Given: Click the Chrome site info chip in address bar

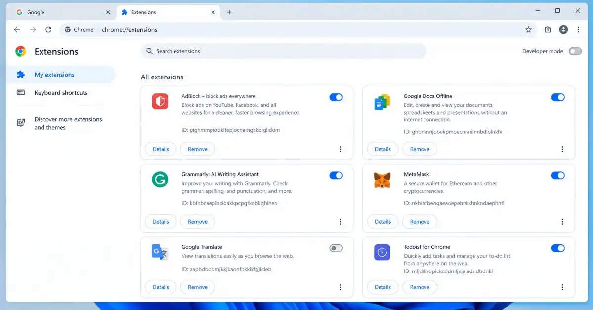Looking at the screenshot, I should point(79,30).
